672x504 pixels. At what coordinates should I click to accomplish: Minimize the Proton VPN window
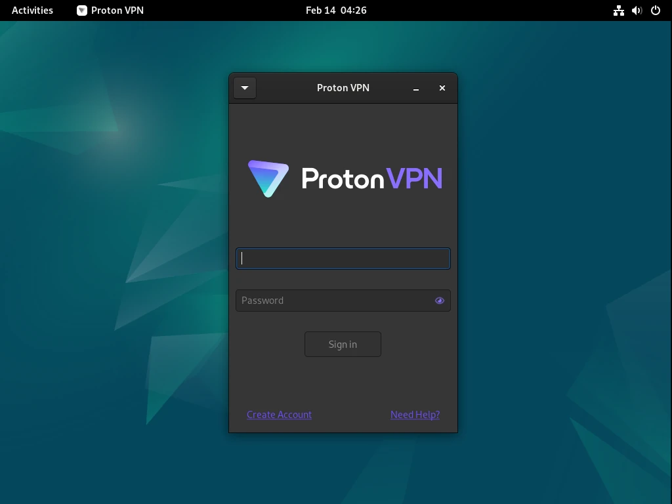click(415, 88)
